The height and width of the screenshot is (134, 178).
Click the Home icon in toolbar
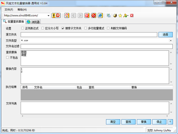tap(67, 16)
